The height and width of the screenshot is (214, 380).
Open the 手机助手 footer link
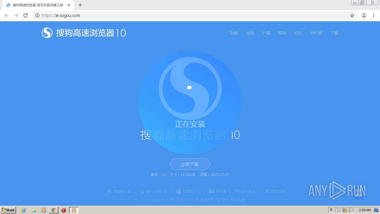[x=245, y=191]
